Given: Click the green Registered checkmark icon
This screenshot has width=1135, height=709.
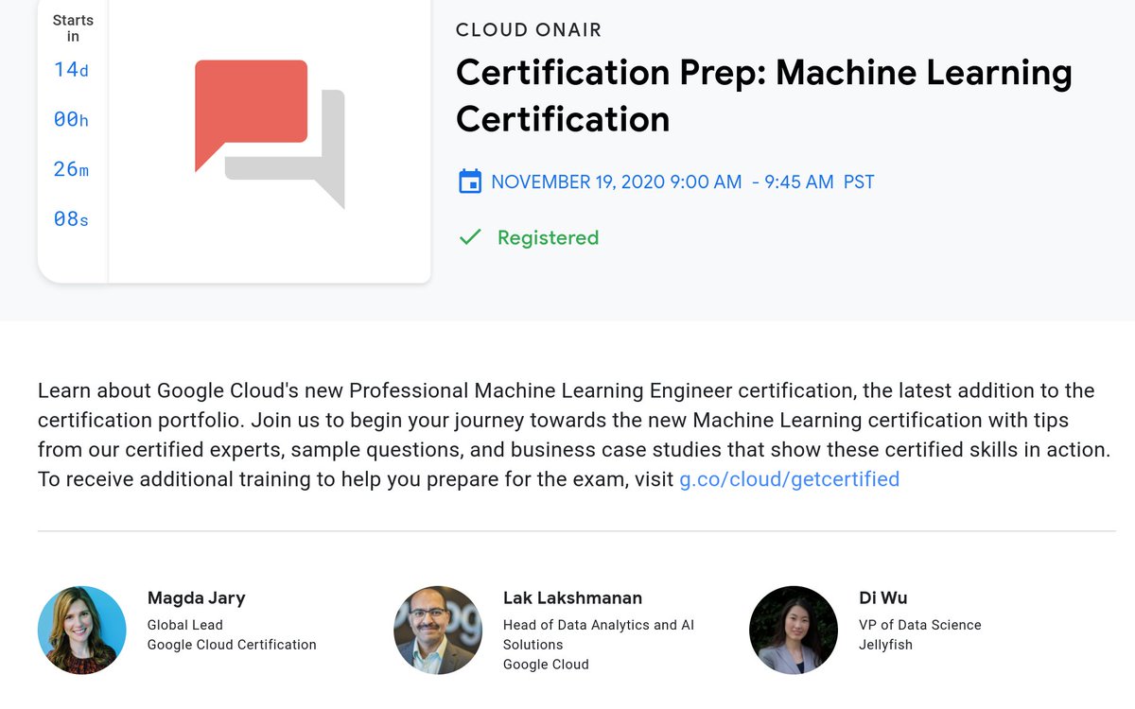Looking at the screenshot, I should [x=470, y=237].
